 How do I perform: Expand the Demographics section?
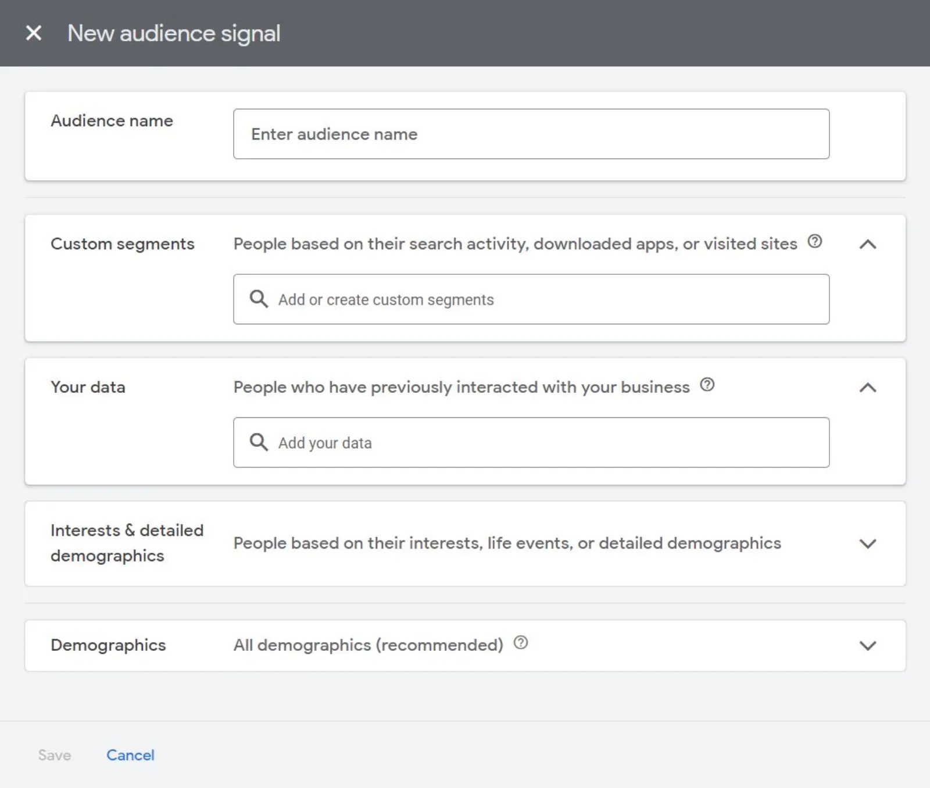868,646
